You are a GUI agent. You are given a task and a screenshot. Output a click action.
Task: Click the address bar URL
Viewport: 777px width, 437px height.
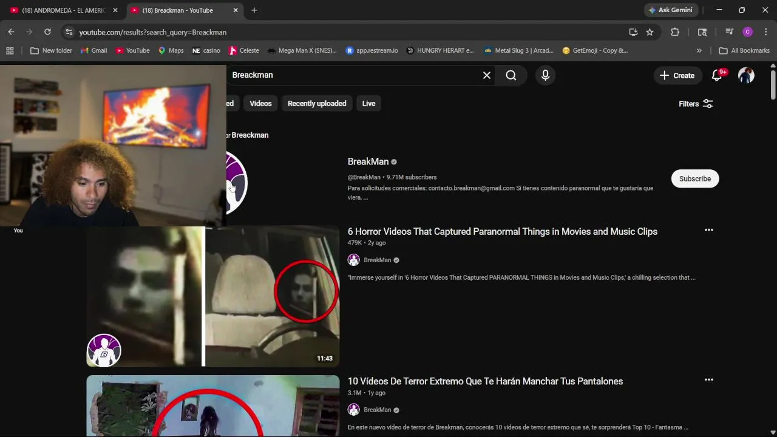click(x=152, y=32)
